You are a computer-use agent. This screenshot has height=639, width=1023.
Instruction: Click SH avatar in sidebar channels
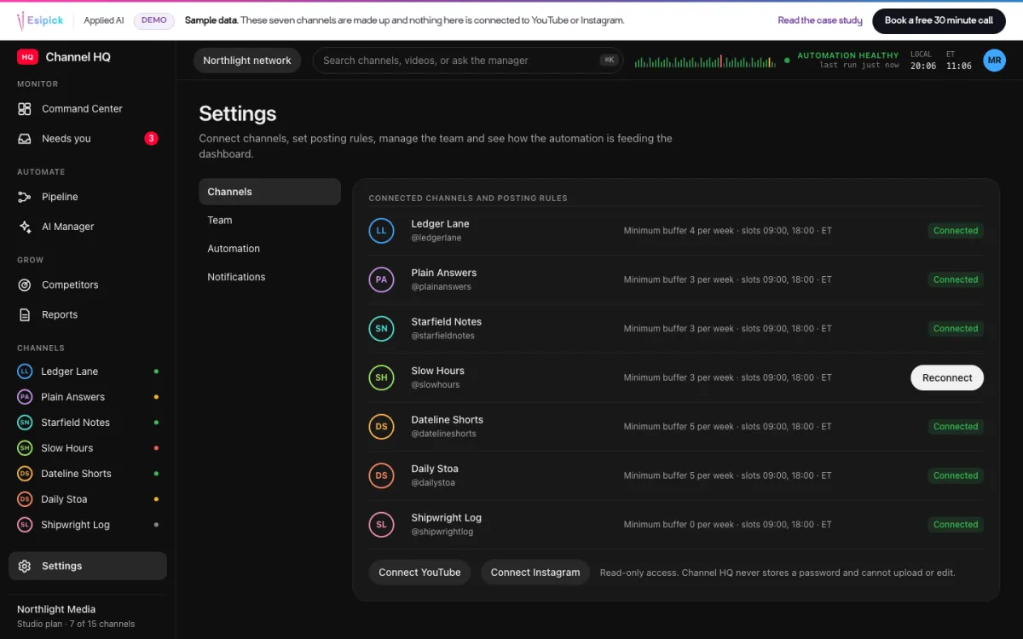pos(25,448)
